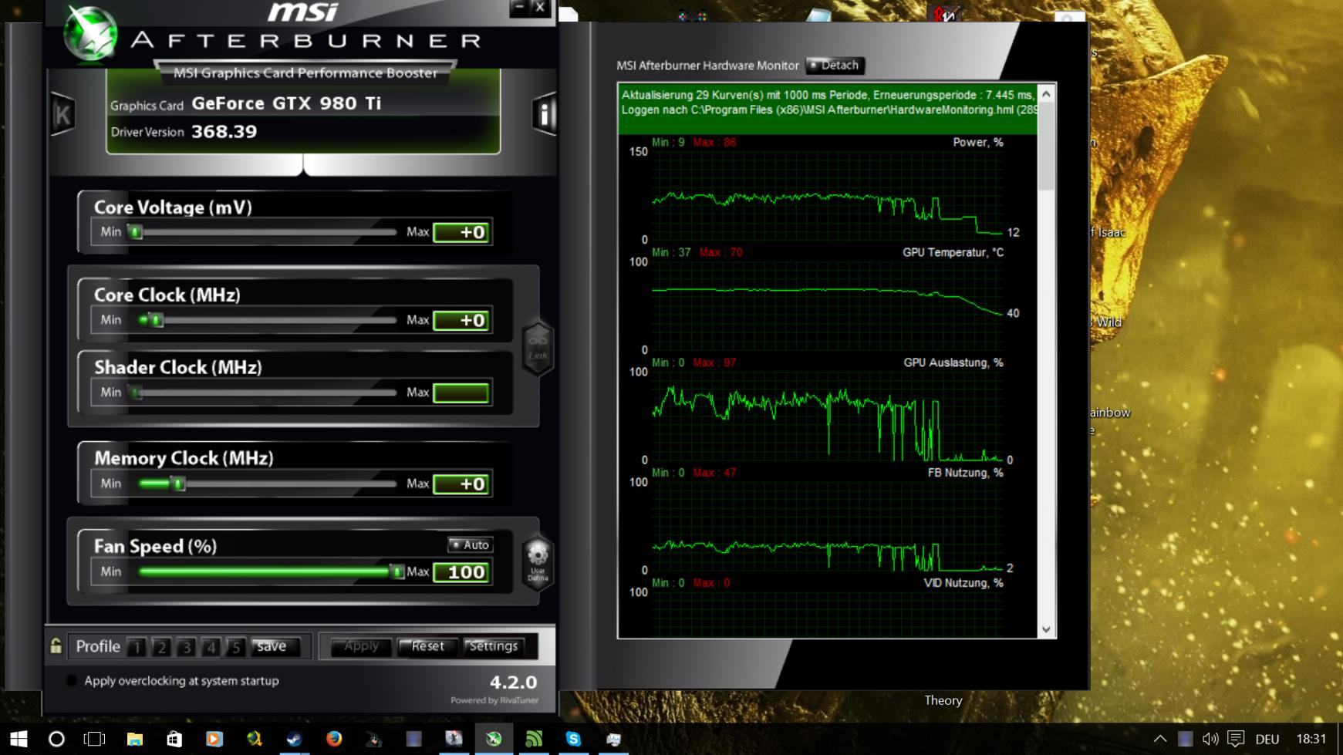The width and height of the screenshot is (1343, 755).
Task: Click the MSI Afterburner taskbar icon
Action: 494,739
